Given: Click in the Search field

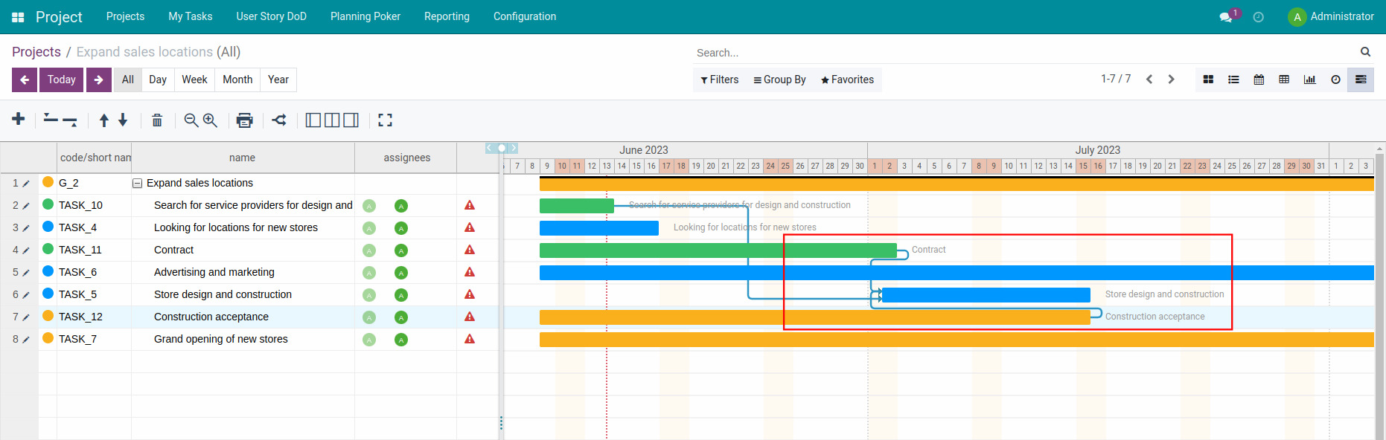Looking at the screenshot, I should [x=1026, y=53].
